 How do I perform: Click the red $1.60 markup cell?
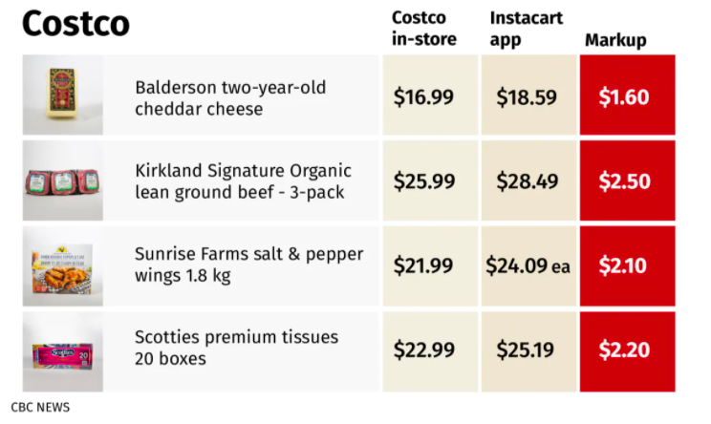coord(624,96)
